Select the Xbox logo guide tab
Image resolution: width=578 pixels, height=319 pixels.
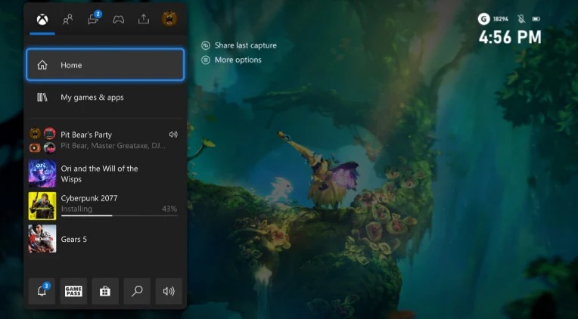(42, 20)
